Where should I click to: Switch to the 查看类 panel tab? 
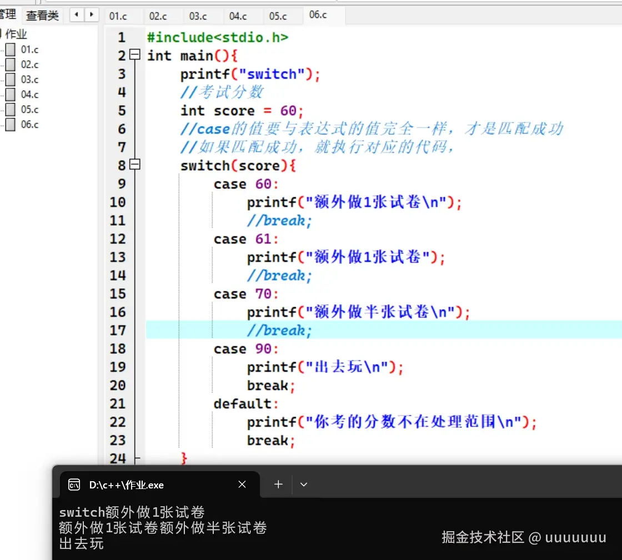(42, 16)
